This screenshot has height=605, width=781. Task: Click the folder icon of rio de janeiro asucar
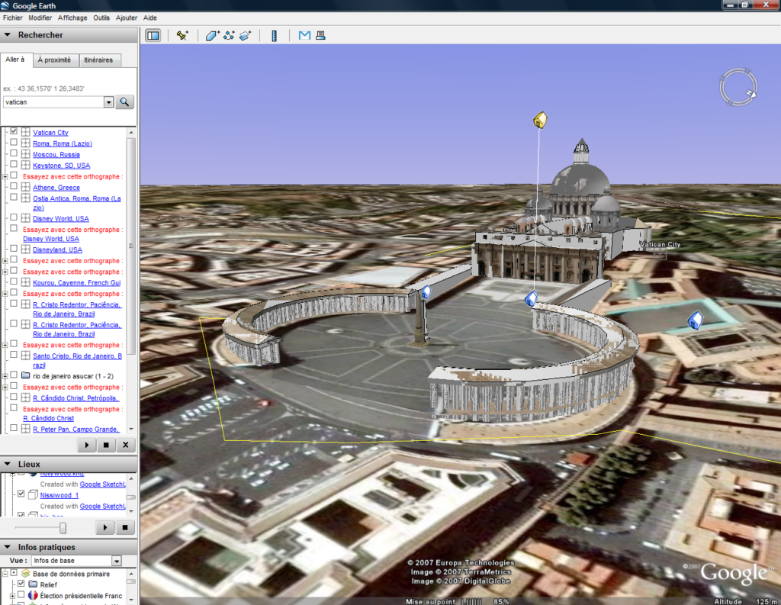(x=25, y=375)
